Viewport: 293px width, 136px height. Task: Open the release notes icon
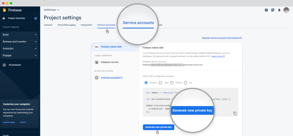pos(273,10)
